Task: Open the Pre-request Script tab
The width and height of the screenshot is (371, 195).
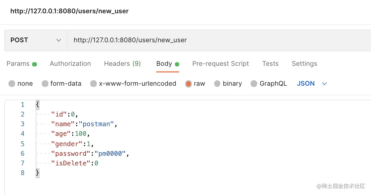Action: [221, 64]
